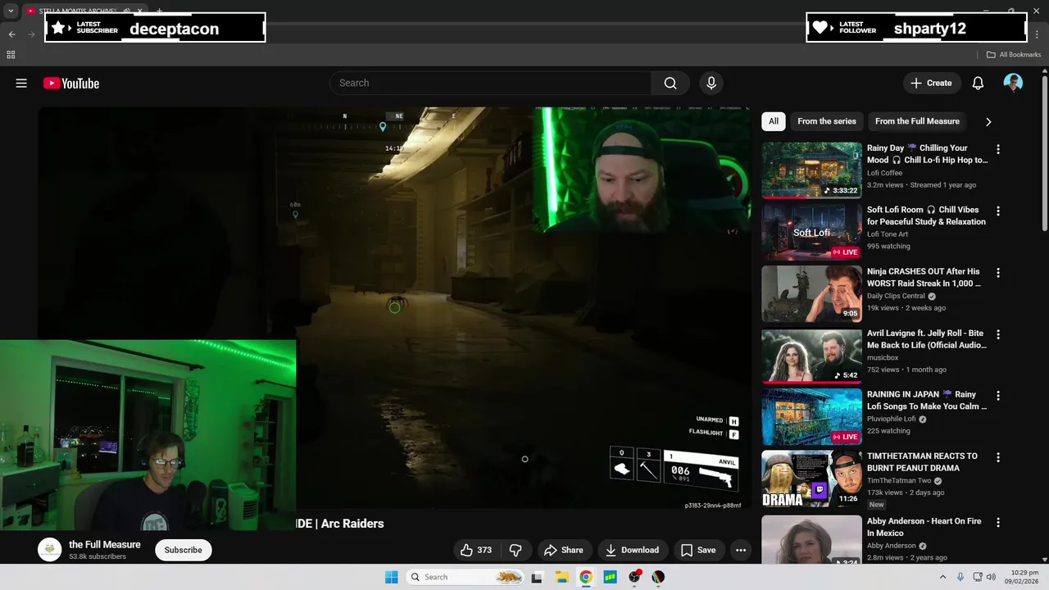Open File Explorer from the taskbar

[x=562, y=577]
